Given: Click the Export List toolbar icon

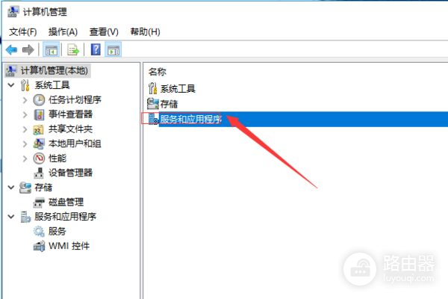Looking at the screenshot, I should coord(73,50).
